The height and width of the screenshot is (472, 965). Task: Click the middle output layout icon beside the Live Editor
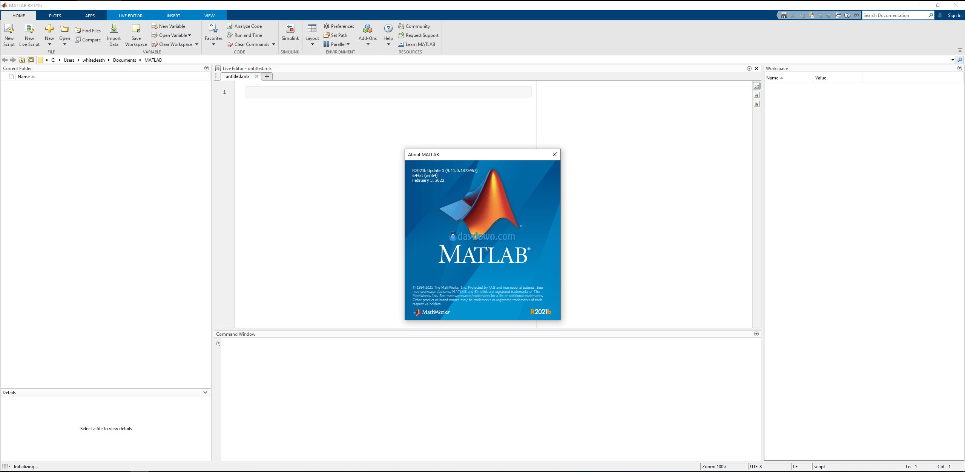tap(756, 95)
